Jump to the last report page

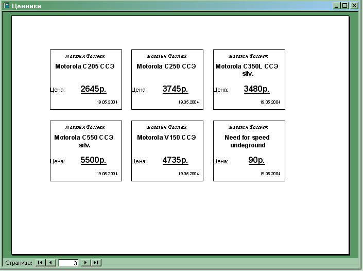point(96,263)
